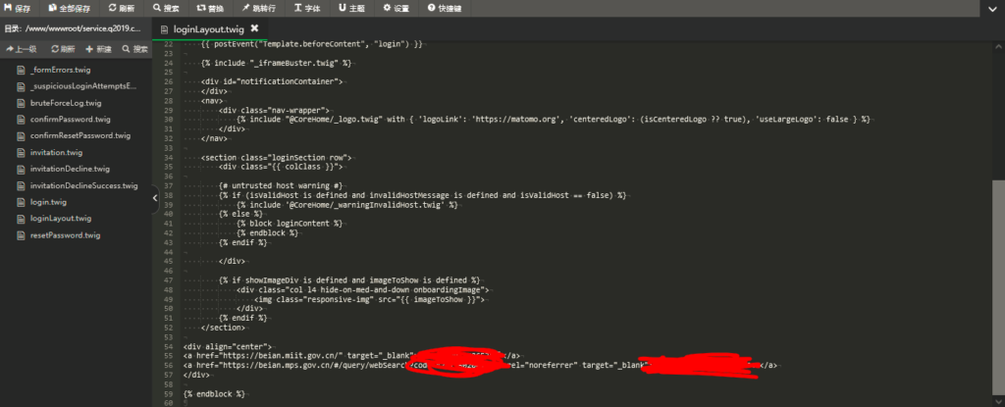Click 全部保存 to save all files

pyautogui.click(x=70, y=8)
